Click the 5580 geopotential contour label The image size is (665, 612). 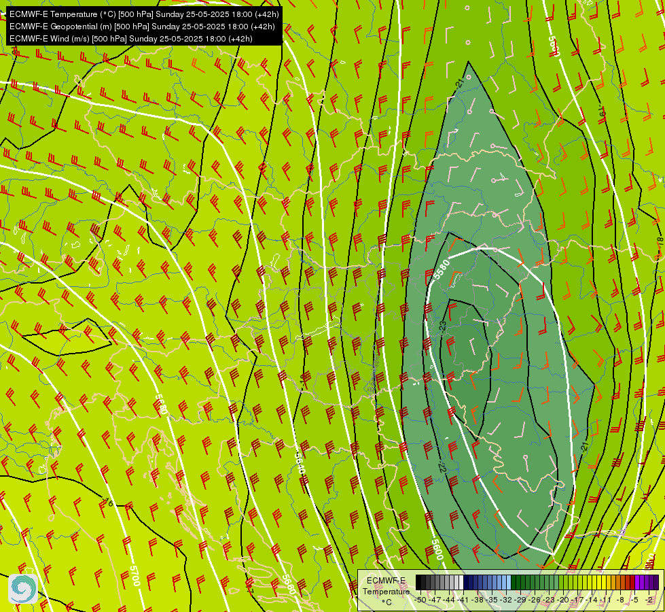coord(441,270)
